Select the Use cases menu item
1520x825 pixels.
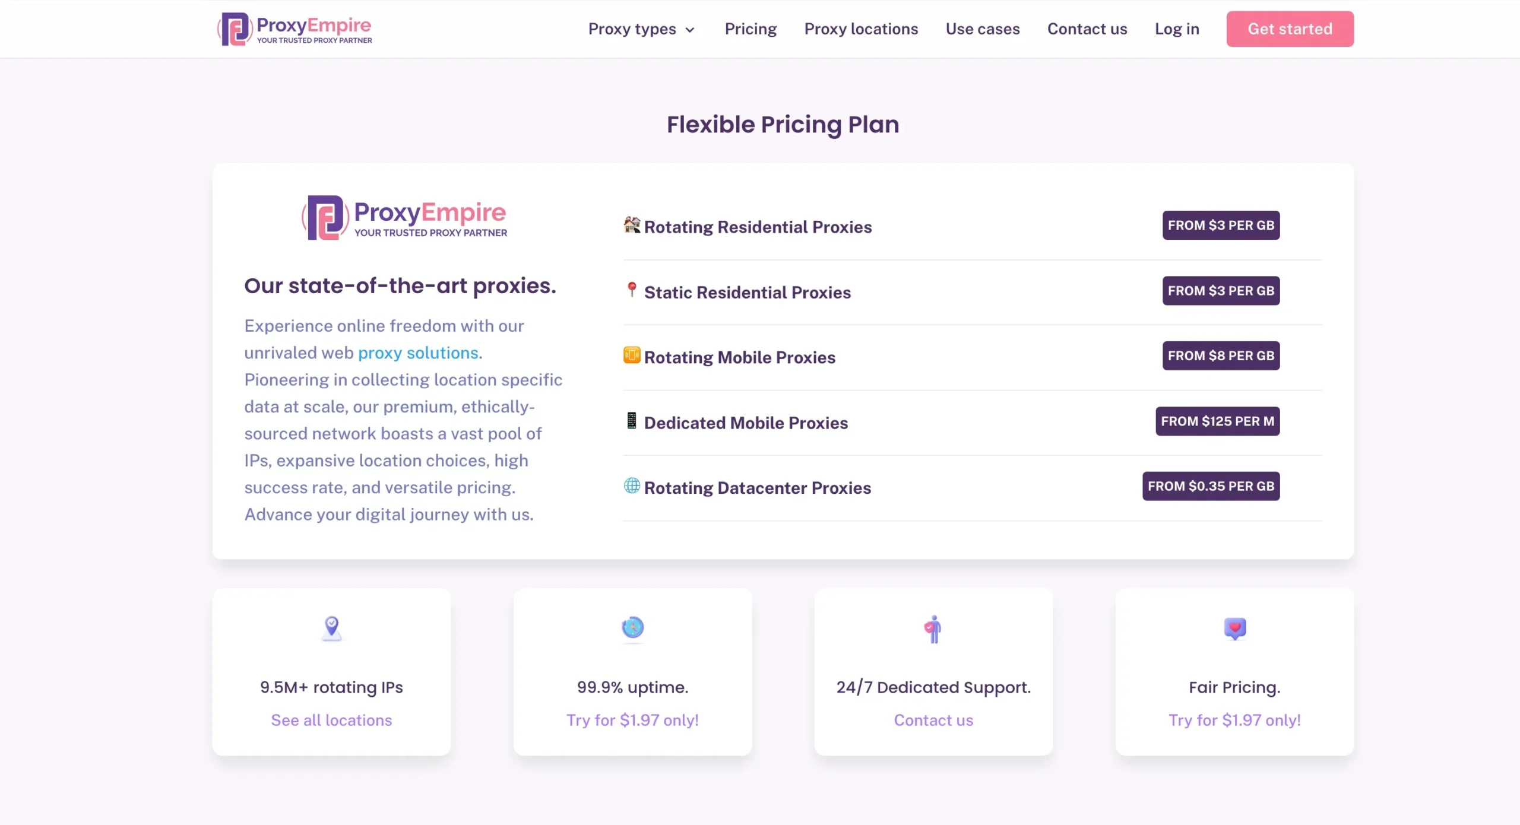(983, 28)
